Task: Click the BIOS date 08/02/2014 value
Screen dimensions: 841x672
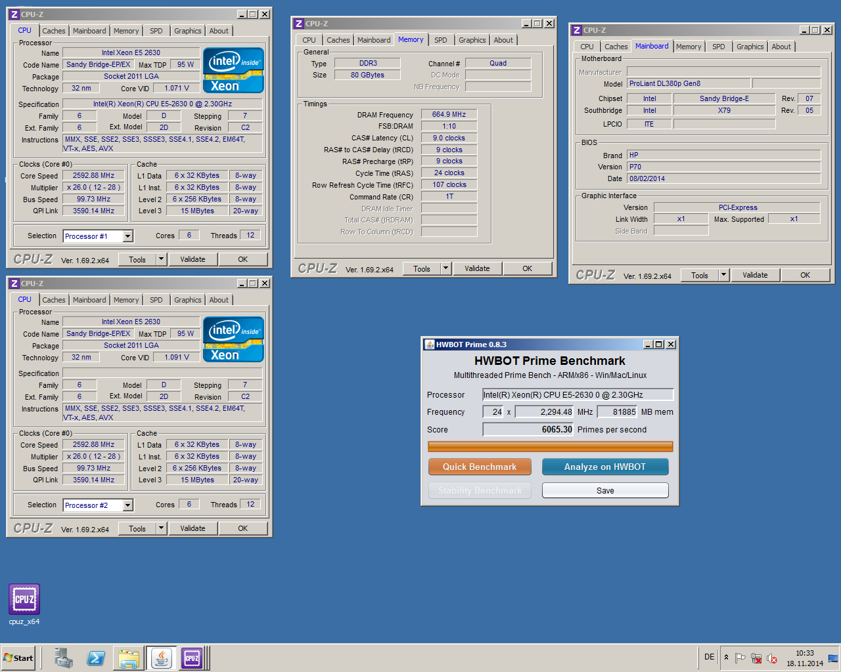Action: click(723, 178)
